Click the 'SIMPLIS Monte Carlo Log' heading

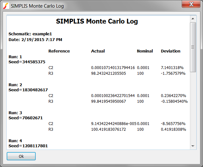tap(97, 22)
